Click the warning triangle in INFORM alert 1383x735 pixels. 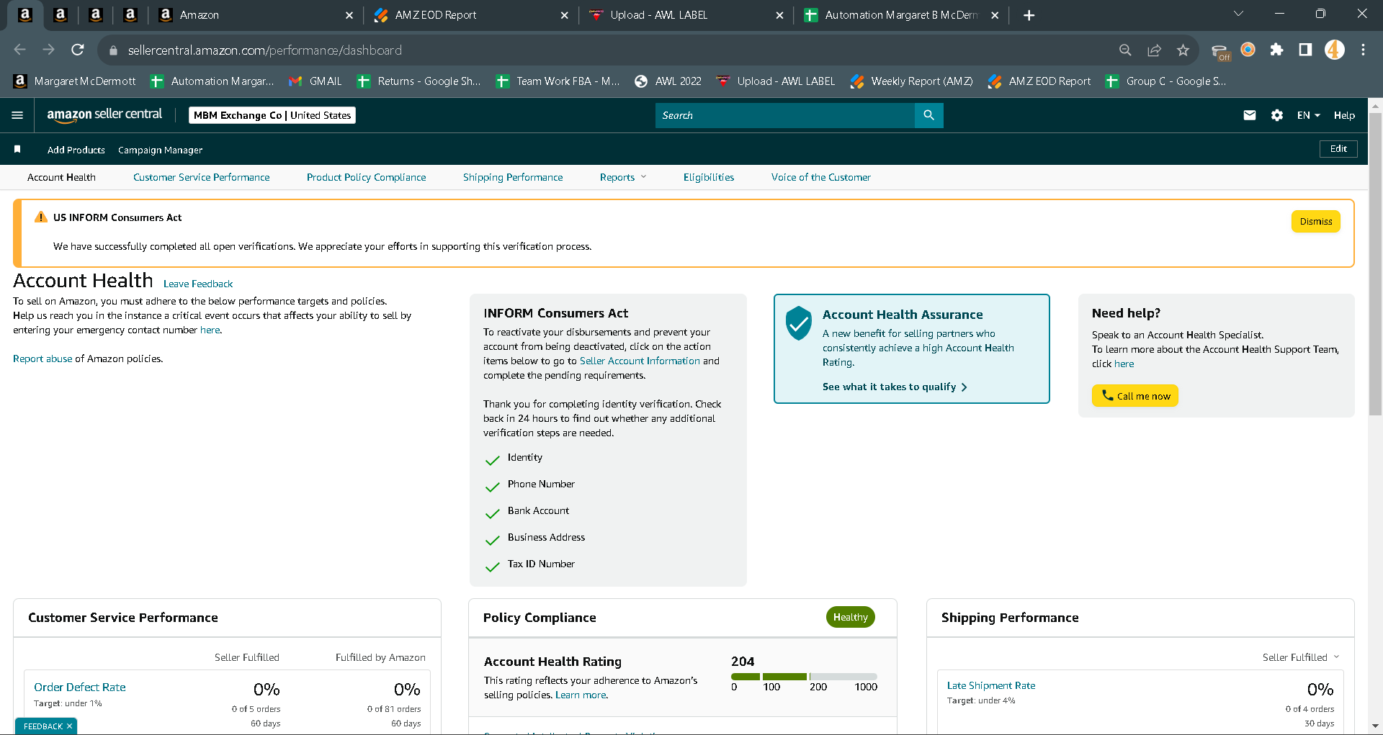[41, 217]
